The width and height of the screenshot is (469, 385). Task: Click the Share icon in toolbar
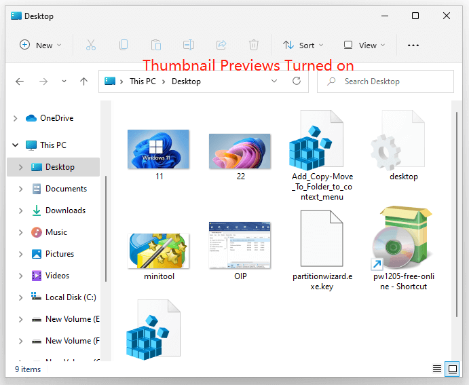click(x=221, y=45)
